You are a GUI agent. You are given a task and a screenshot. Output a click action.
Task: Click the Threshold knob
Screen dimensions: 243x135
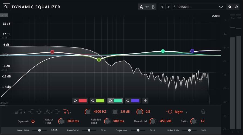click(153, 121)
